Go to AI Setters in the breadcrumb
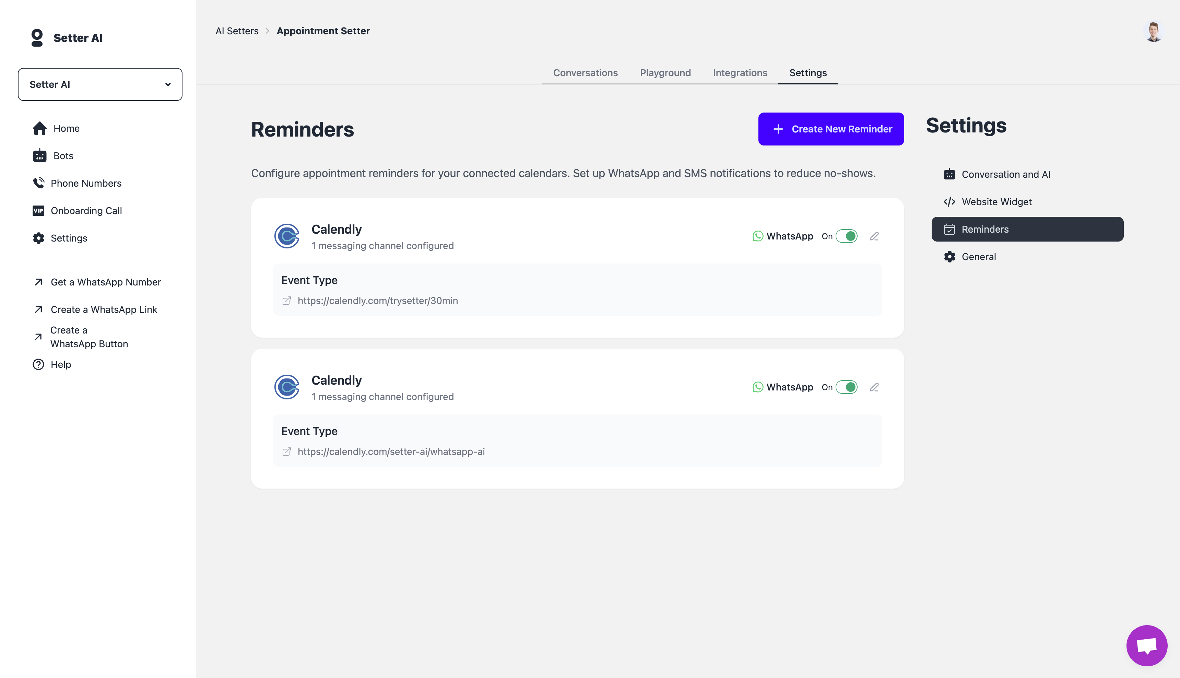1180x678 pixels. (236, 31)
